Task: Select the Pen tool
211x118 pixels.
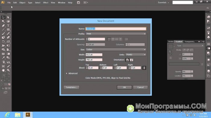Action: click(3, 25)
